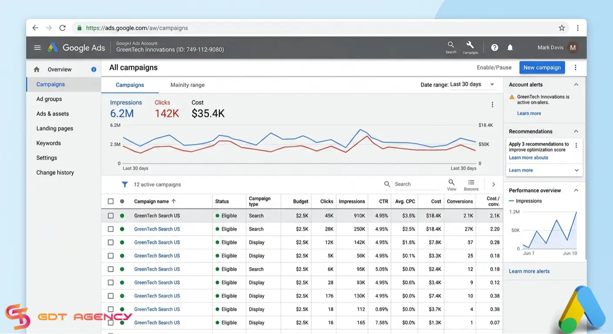Screen dimensions: 613x334
Task: Check the row with 12K clicks
Action: (x=111, y=243)
